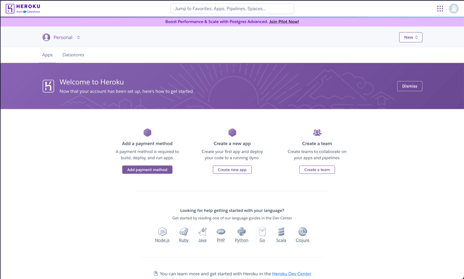Open your account avatar menu

coord(454,9)
